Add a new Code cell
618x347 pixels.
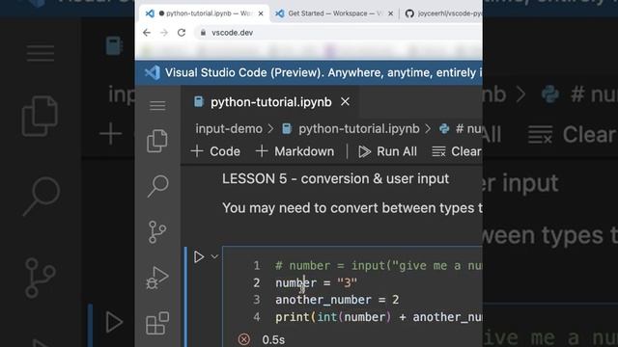pos(215,151)
